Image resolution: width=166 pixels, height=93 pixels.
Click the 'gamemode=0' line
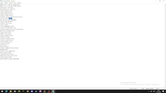4,49
